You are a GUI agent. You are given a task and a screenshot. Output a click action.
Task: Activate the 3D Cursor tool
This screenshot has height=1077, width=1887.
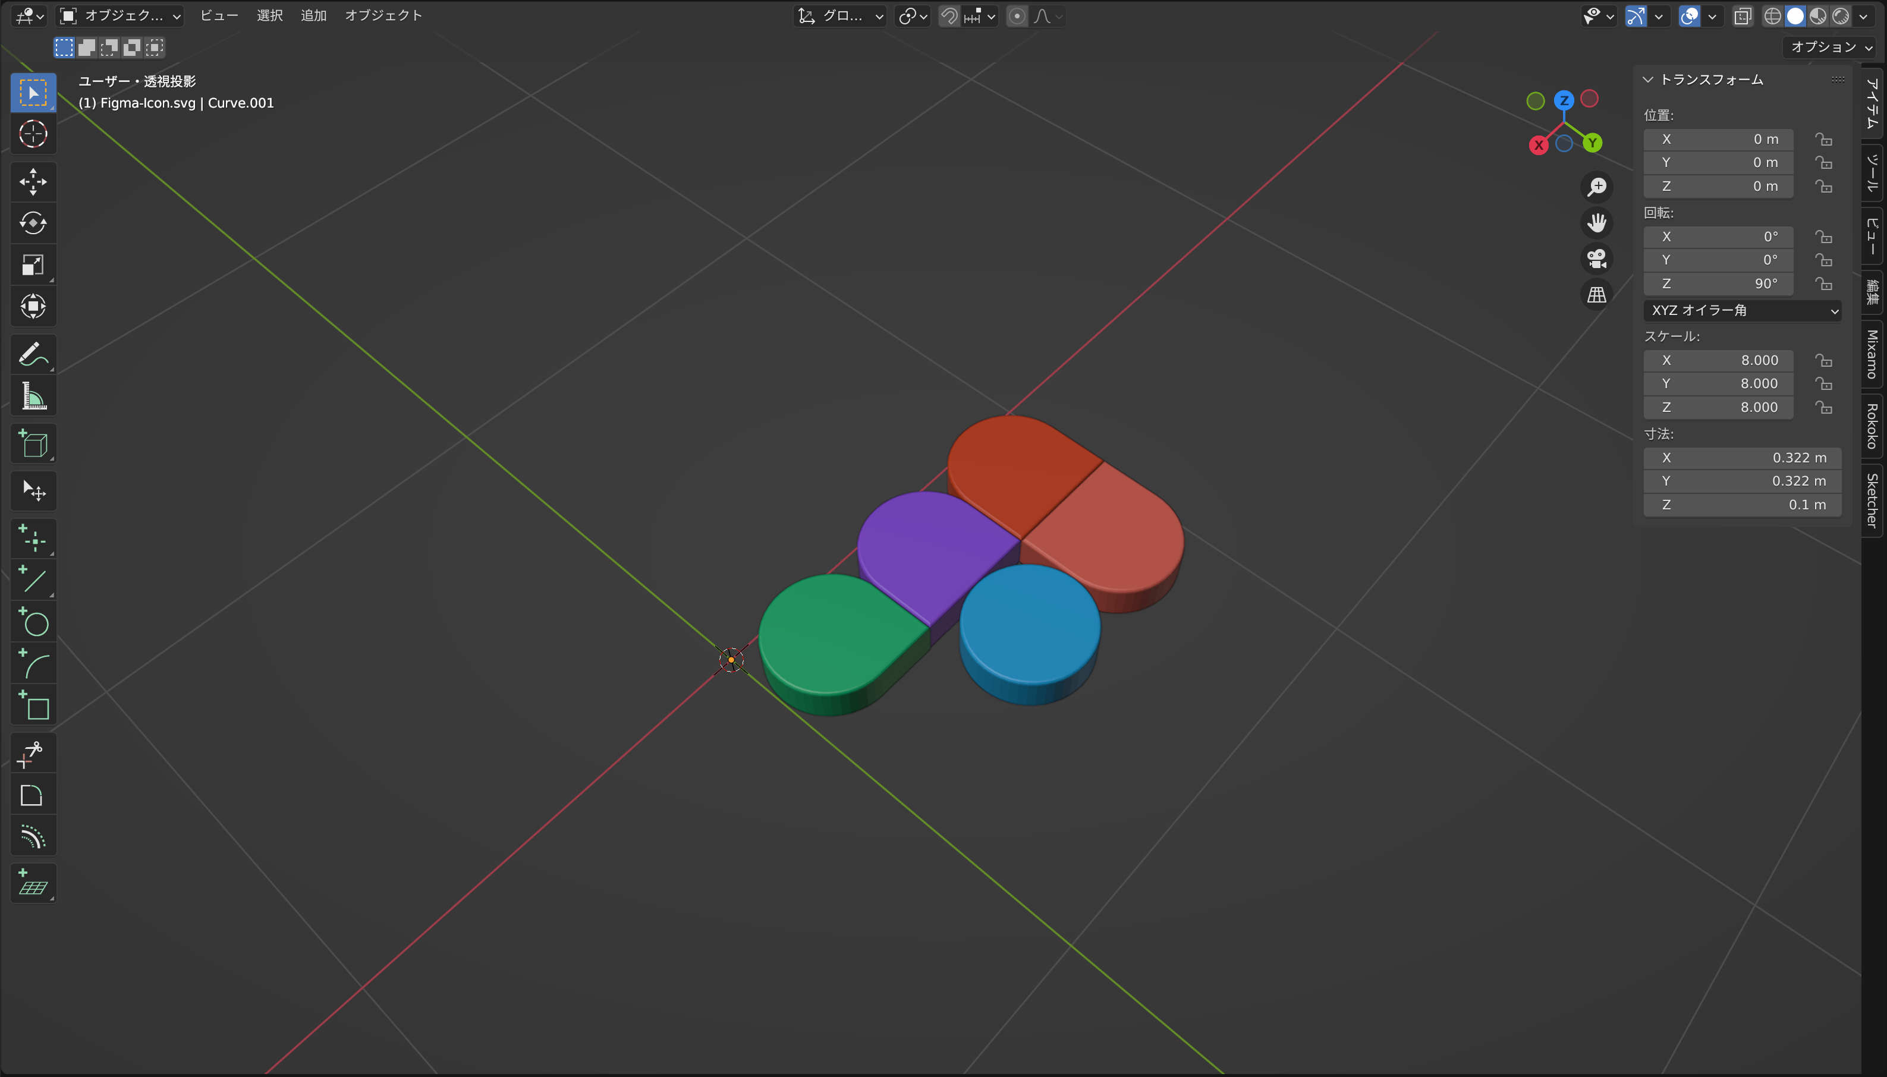(33, 134)
